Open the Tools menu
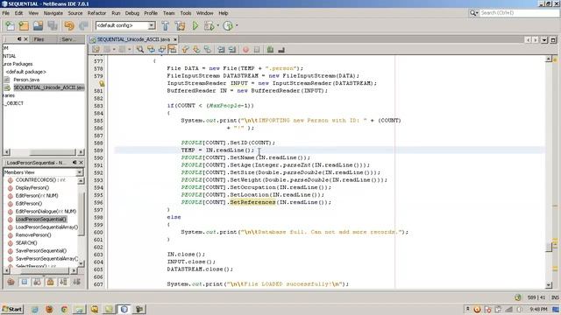Viewport: 561px width, 315px height. (186, 13)
